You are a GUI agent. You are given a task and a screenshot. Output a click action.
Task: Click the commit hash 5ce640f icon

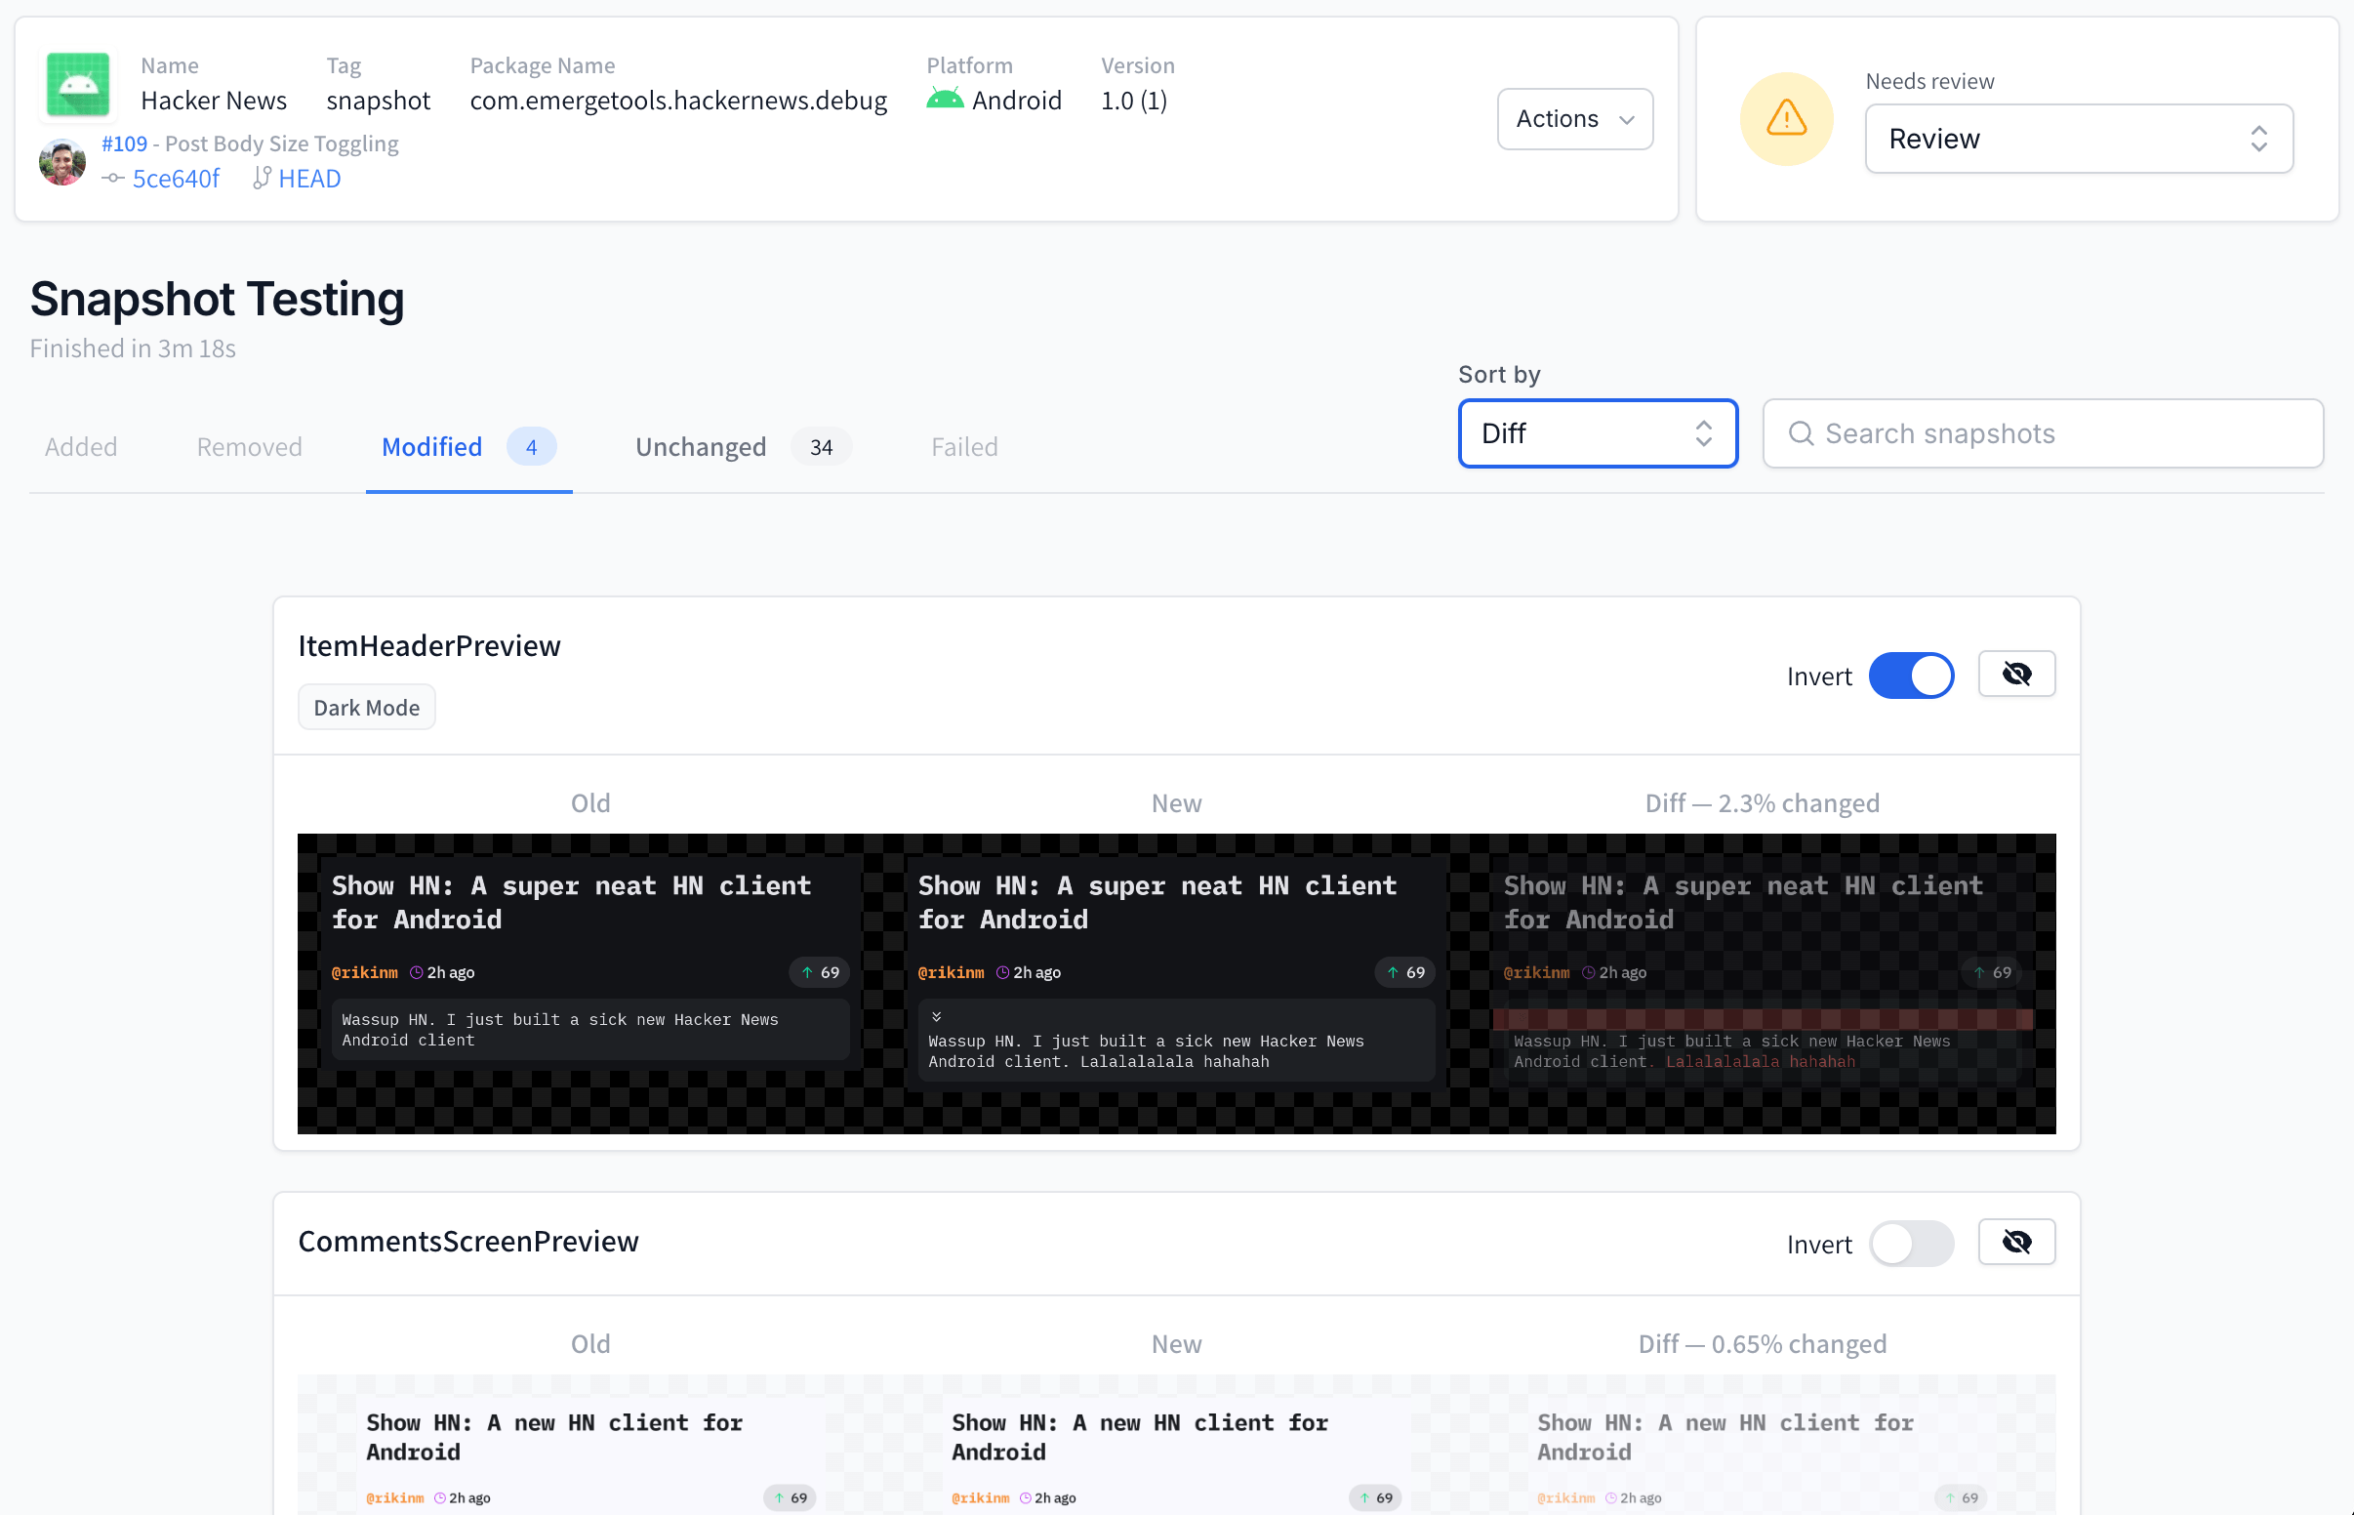(115, 179)
